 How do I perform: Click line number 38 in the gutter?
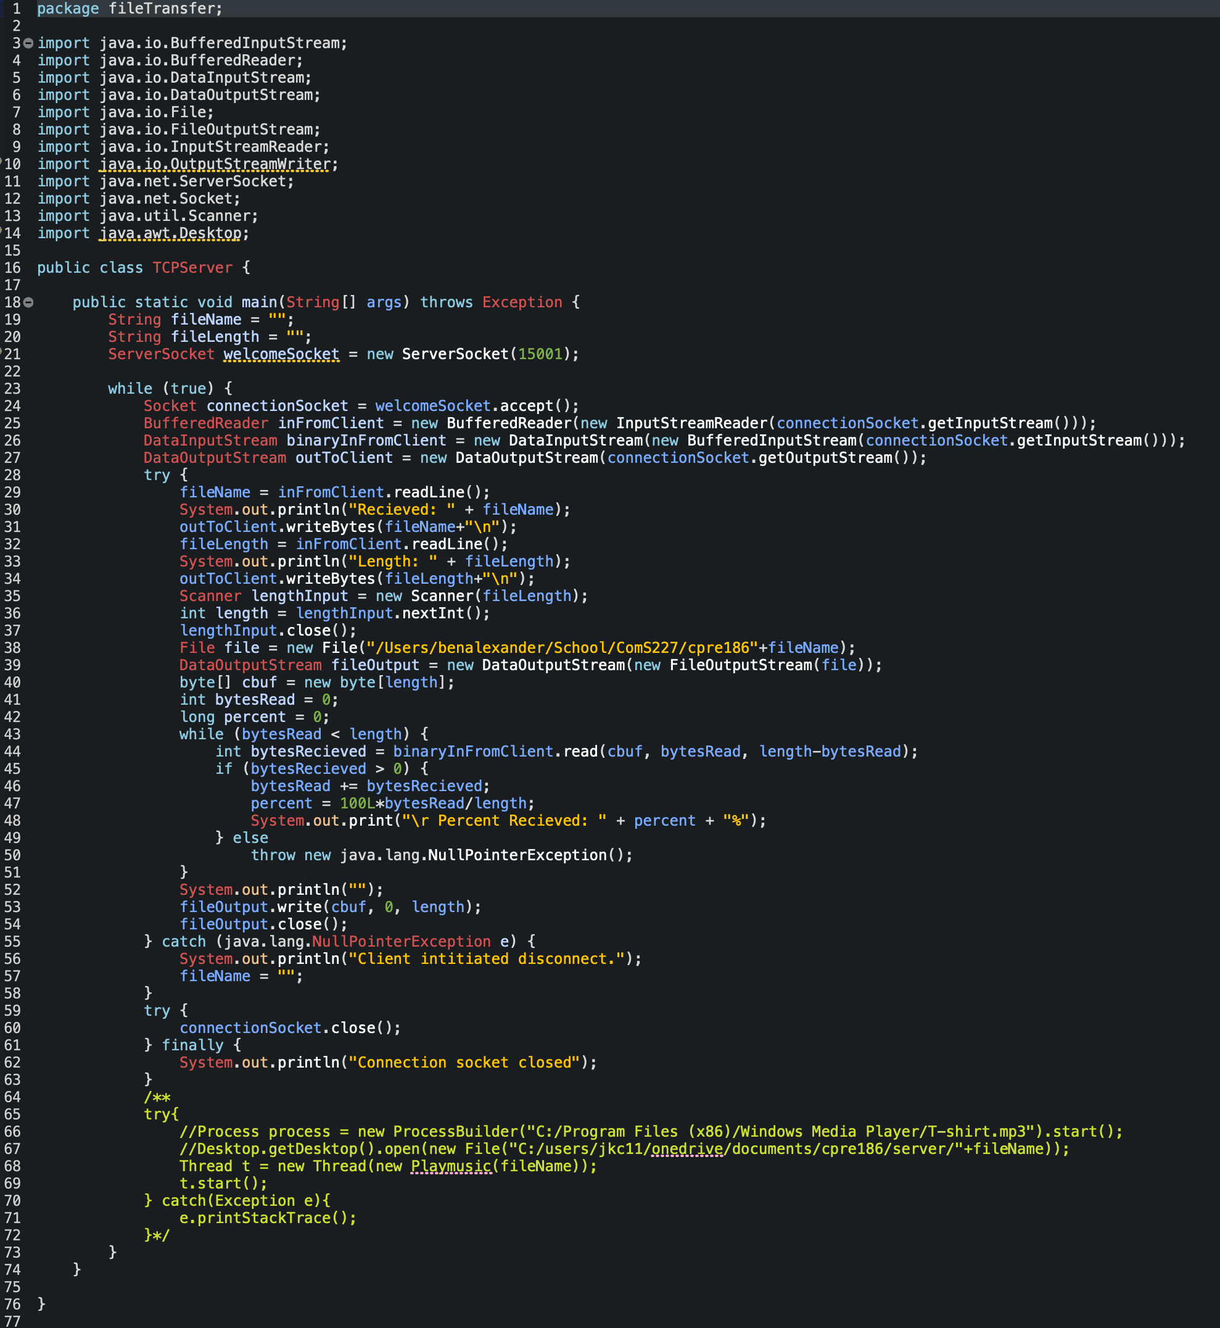coord(12,648)
